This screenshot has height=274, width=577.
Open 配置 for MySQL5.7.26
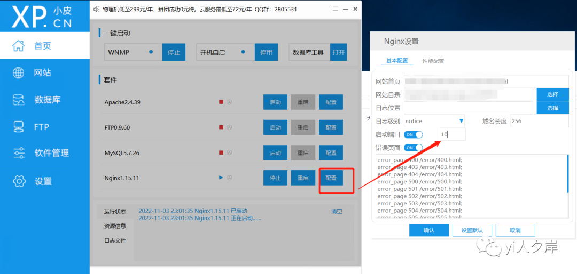(x=331, y=152)
